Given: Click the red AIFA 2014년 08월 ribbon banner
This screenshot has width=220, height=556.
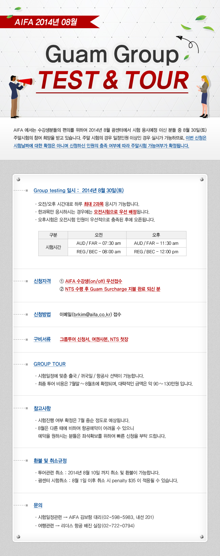Looking at the screenshot, I should (50, 22).
